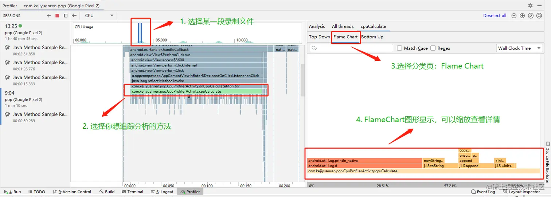This screenshot has height=197, width=551.
Task: Select the cpuCalculate tab
Action: coord(373,26)
